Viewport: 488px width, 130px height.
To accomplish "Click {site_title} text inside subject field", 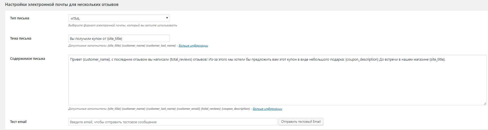I will tap(114, 39).
